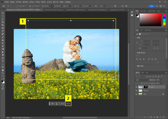
Task: Toggle visibility of 레이어 1
Action: coord(137,91)
